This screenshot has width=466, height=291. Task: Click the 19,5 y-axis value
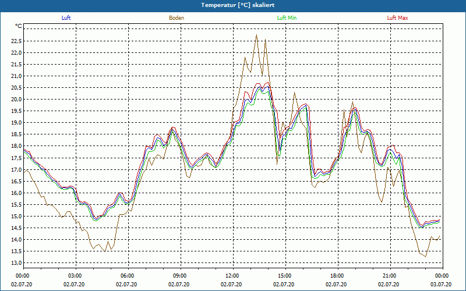(x=16, y=111)
